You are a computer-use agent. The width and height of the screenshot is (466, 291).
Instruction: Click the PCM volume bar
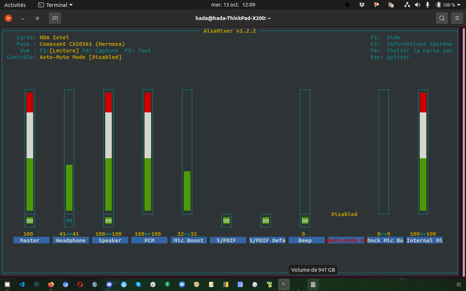pyautogui.click(x=148, y=152)
